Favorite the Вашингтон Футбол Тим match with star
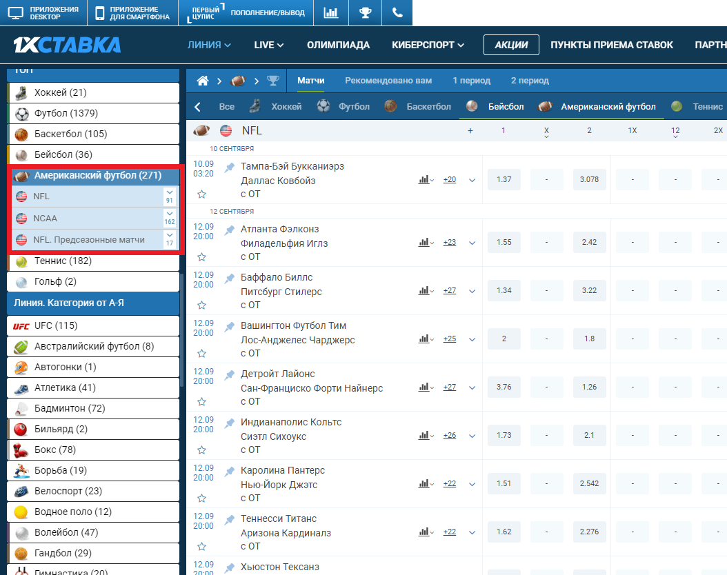 coord(201,354)
